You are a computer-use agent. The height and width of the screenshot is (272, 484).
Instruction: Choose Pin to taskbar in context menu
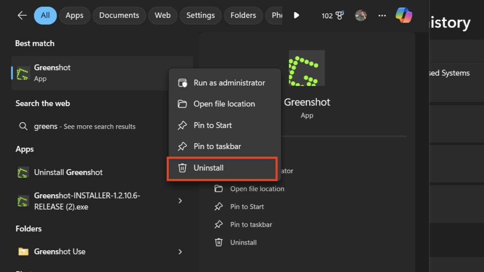coord(225,146)
